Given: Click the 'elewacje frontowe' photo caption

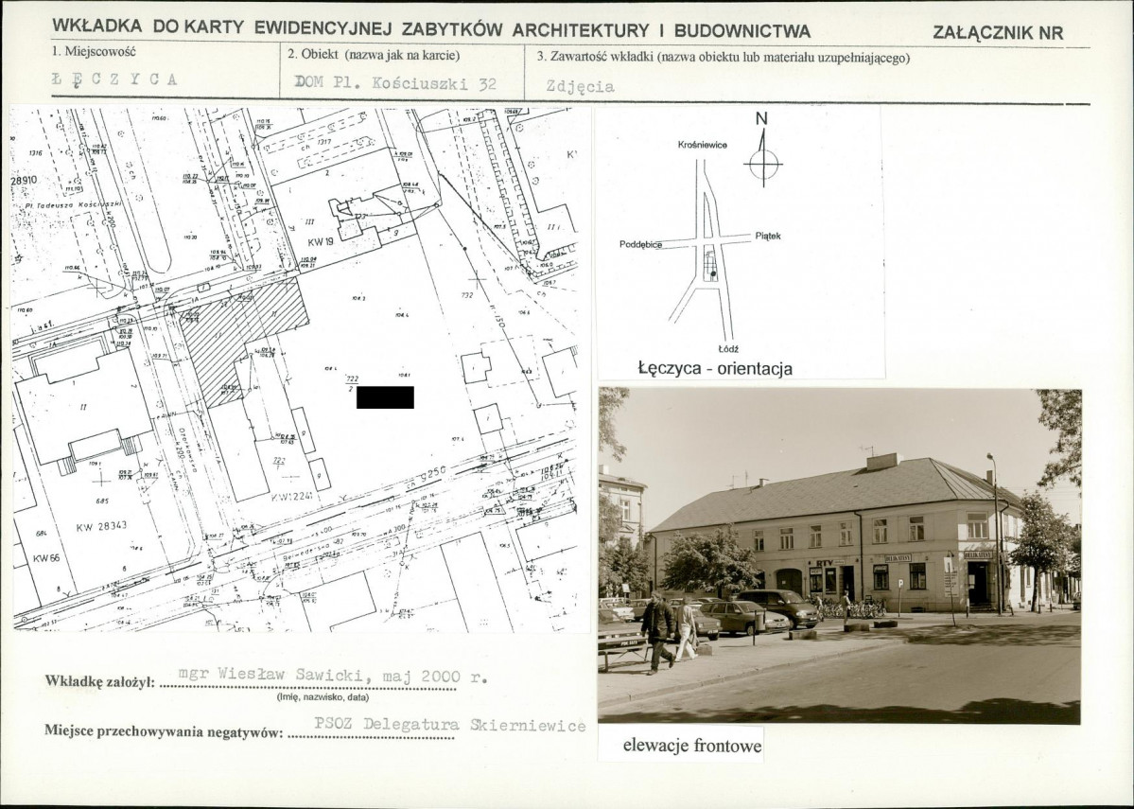Looking at the screenshot, I should (x=691, y=746).
